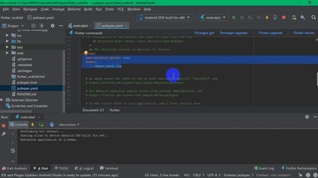Open DevTools globe icon in Run console
This screenshot has width=318, height=178.
[52, 125]
